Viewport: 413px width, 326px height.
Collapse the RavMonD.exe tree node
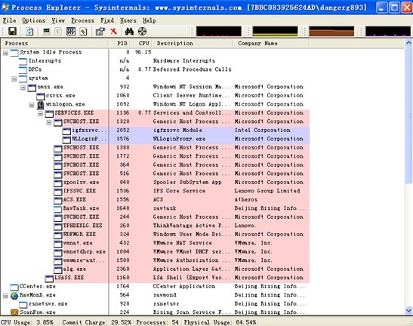pyautogui.click(x=5, y=296)
